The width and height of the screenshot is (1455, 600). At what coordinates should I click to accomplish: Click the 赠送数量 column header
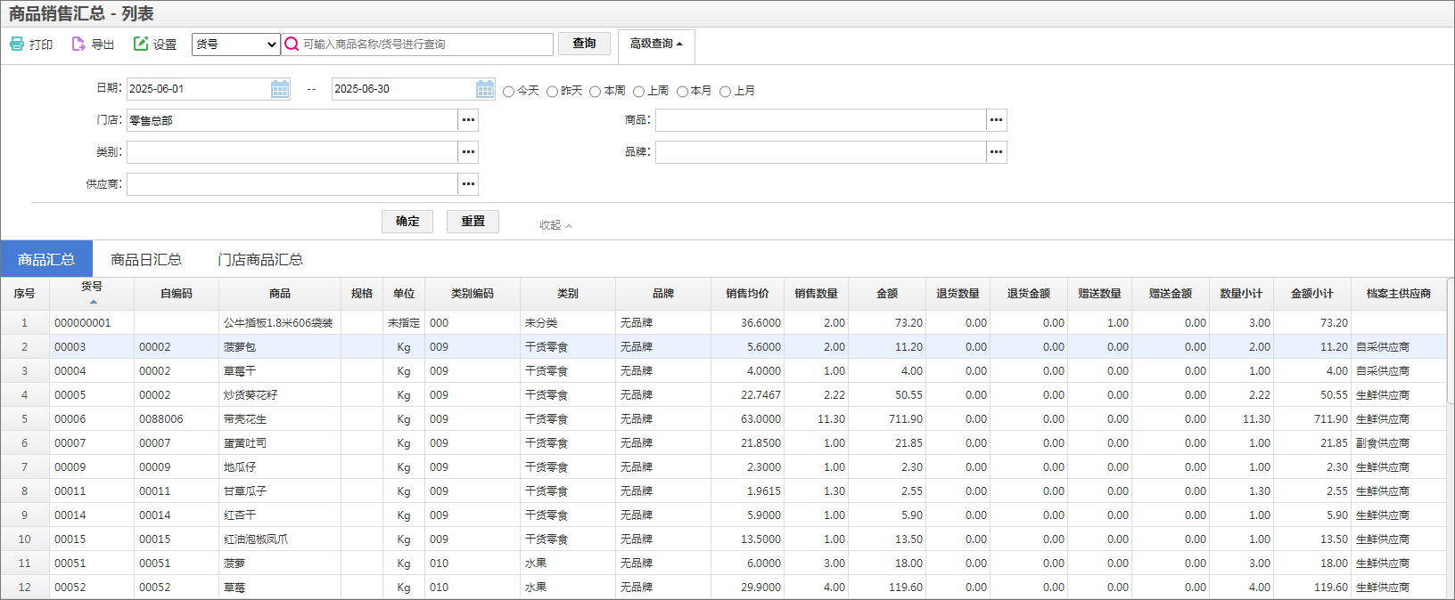coord(1099,293)
